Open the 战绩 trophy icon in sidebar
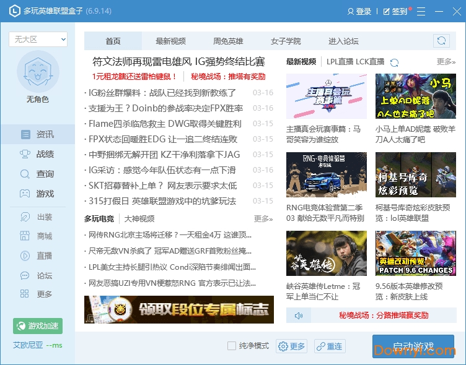This screenshot has width=466, height=365. 25,154
